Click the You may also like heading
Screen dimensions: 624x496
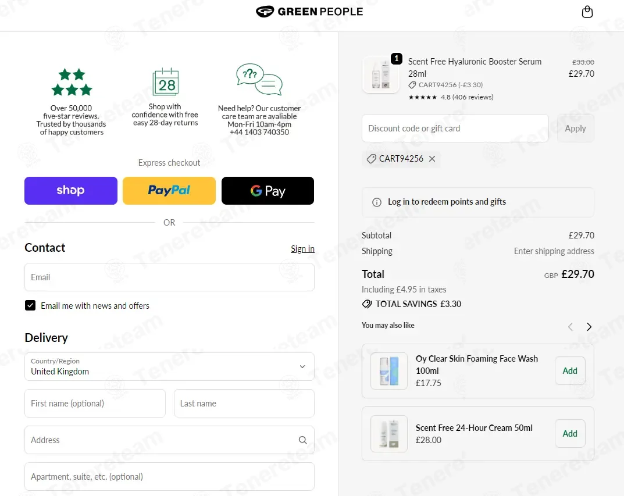click(x=388, y=326)
